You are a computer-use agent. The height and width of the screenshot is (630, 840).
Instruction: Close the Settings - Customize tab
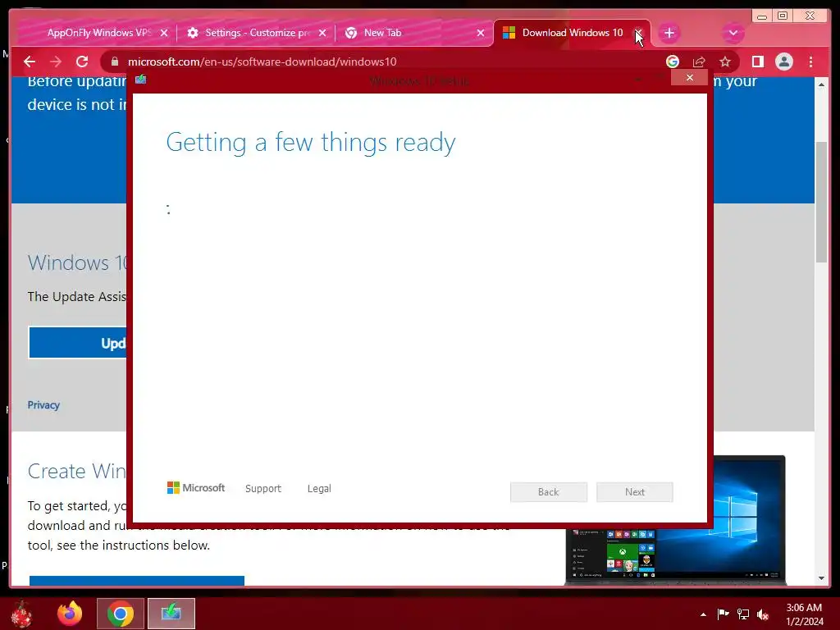pyautogui.click(x=322, y=33)
